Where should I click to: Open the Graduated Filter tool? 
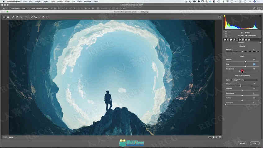[x=43, y=17]
